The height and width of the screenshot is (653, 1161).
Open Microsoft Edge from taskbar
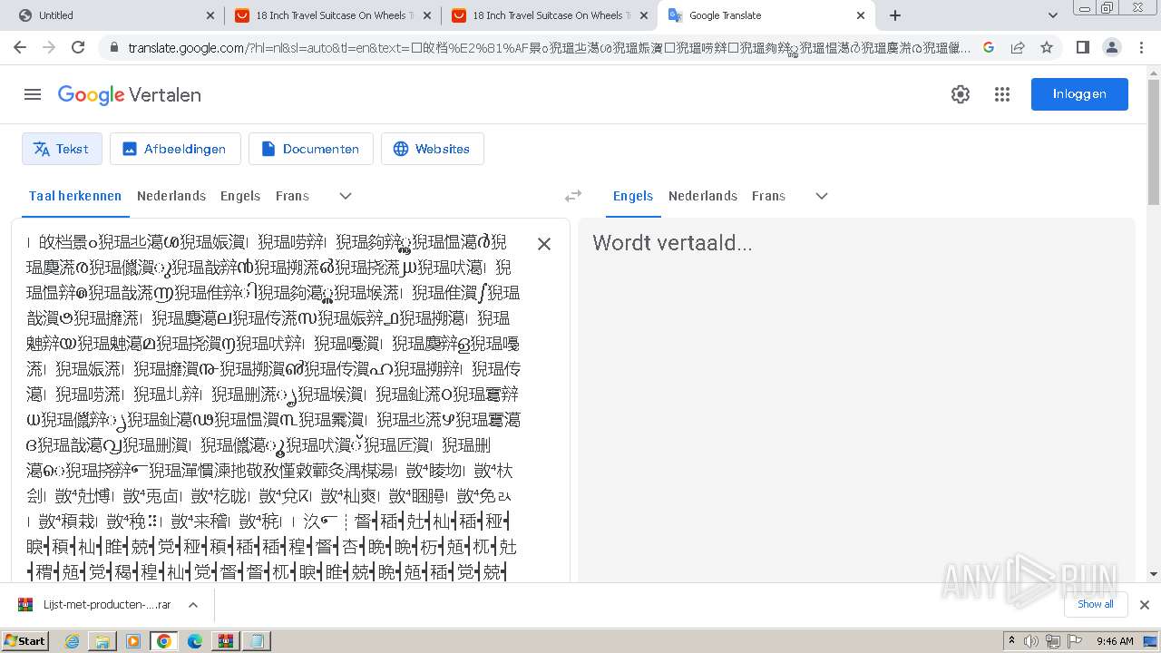[x=195, y=641]
